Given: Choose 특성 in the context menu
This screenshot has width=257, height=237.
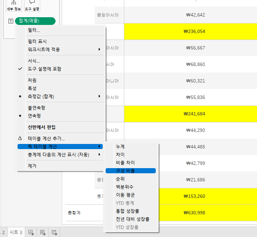Looking at the screenshot, I should 61,88.
